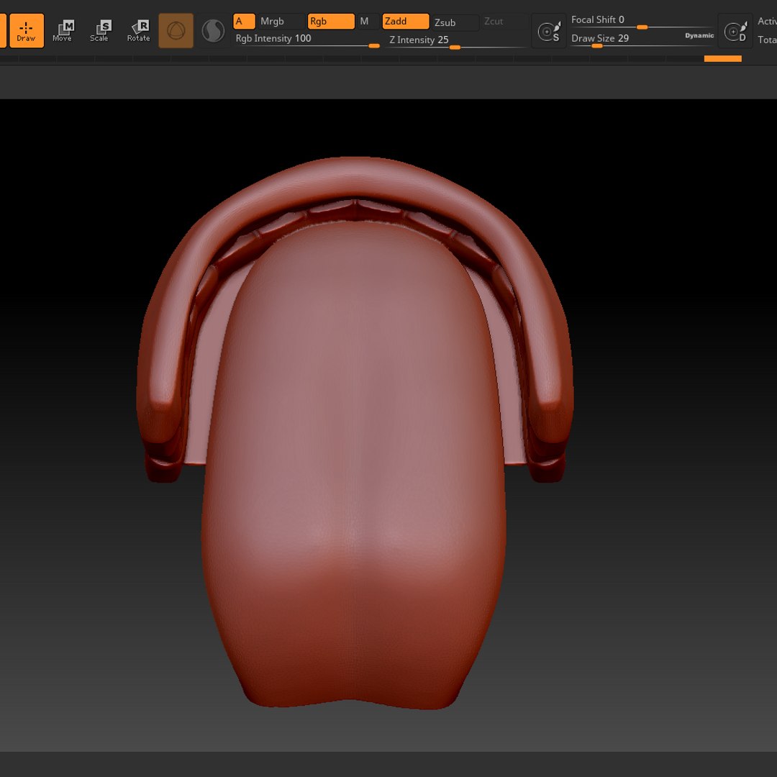Enable M material-only mode

pos(368,22)
